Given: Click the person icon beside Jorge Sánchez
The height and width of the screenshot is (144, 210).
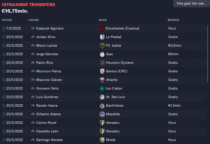Looking at the screenshot, I should click(x=33, y=54).
